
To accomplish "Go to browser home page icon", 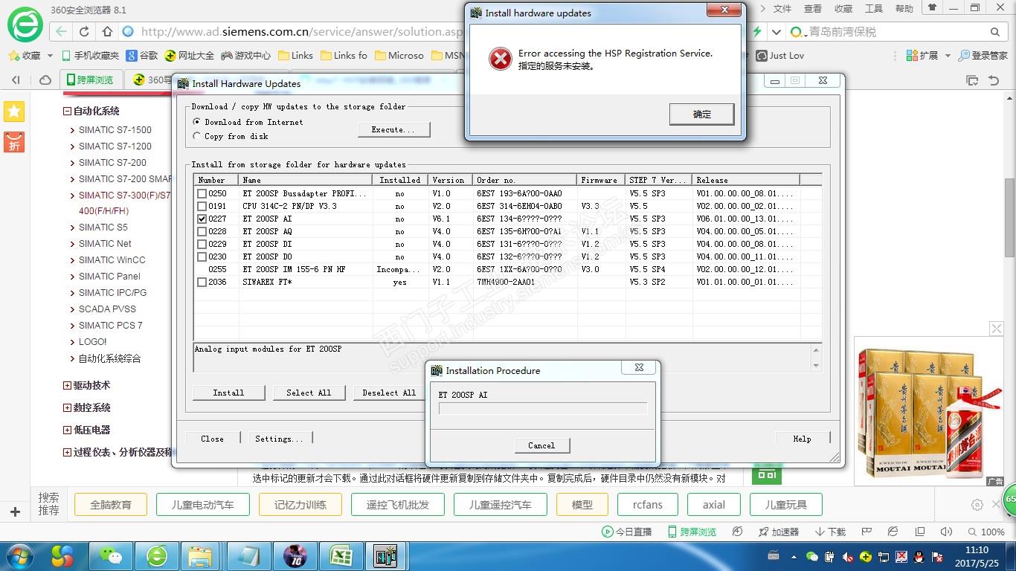I will (107, 32).
